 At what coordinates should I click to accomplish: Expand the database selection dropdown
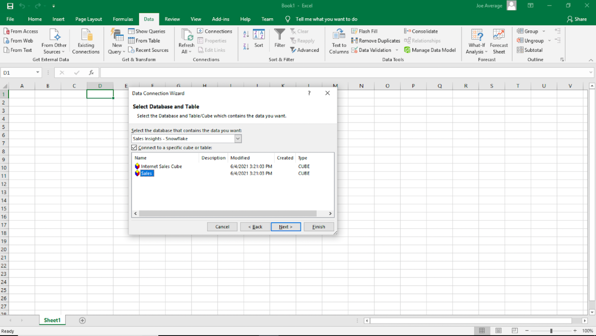[238, 139]
